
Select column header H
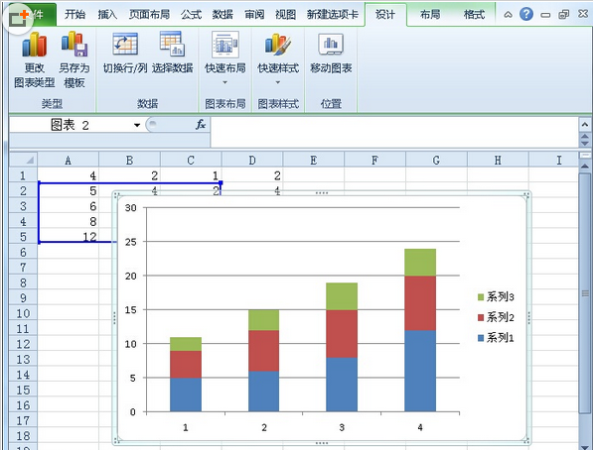tap(498, 160)
